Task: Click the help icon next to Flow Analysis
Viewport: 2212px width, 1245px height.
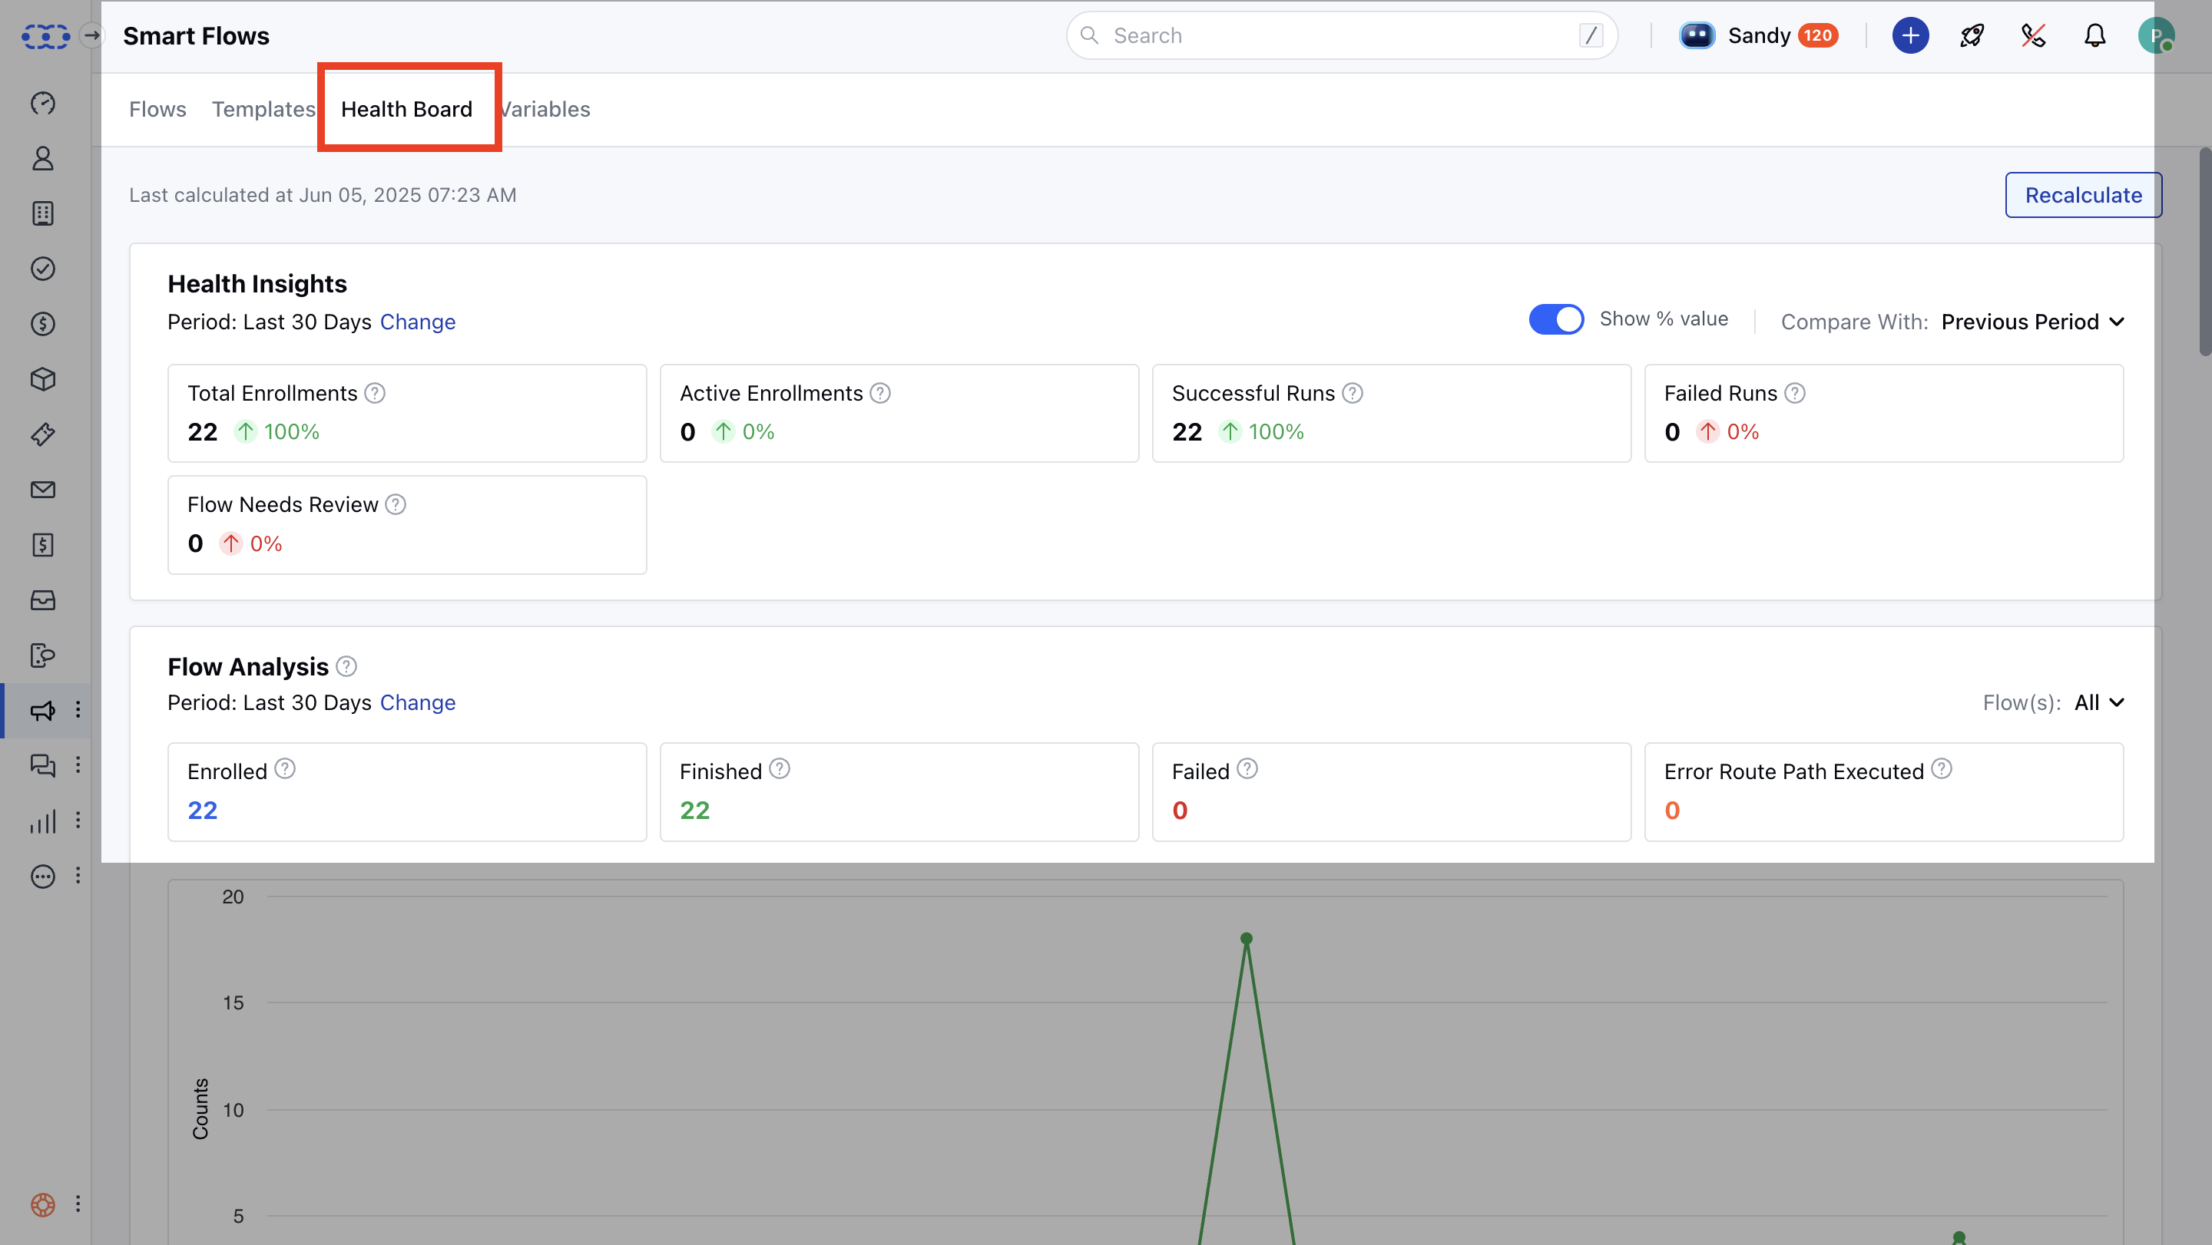Action: pyautogui.click(x=346, y=667)
